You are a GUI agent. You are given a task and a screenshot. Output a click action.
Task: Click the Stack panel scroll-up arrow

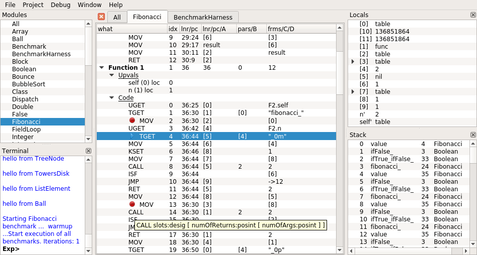(x=473, y=144)
